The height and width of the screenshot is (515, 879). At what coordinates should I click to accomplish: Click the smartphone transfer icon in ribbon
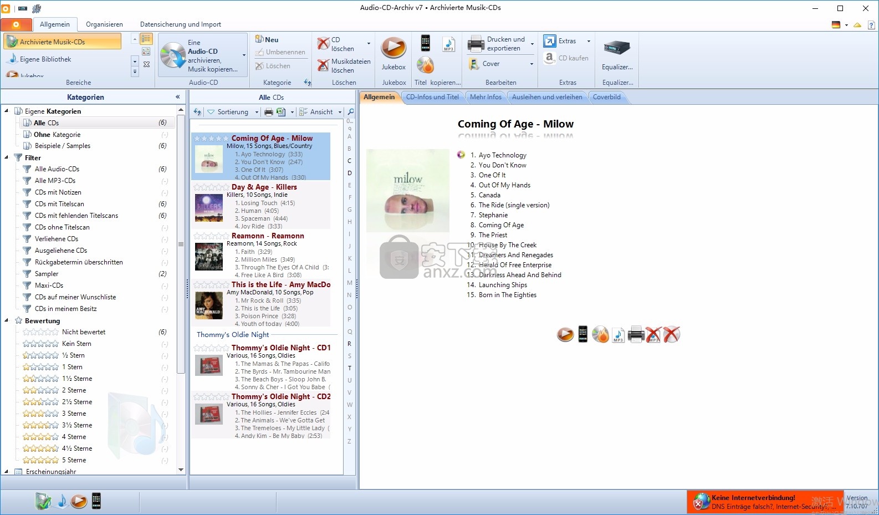(x=425, y=43)
